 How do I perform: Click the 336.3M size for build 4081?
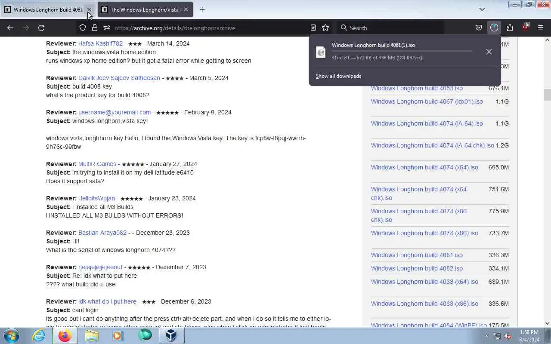point(498,255)
